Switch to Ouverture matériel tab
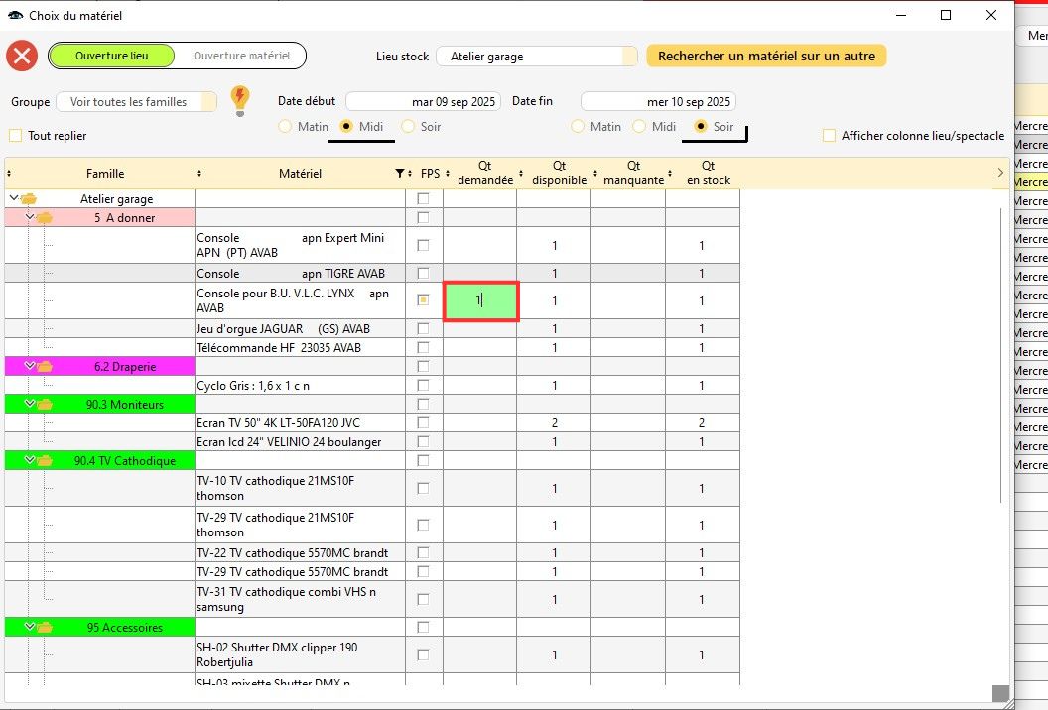 point(241,56)
